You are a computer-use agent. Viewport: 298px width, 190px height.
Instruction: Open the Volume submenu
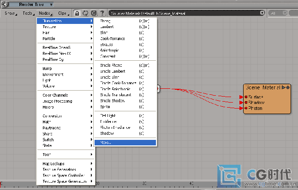66,86
